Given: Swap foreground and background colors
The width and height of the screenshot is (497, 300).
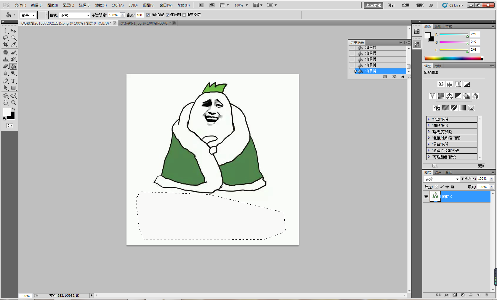Looking at the screenshot, I should [x=14, y=109].
